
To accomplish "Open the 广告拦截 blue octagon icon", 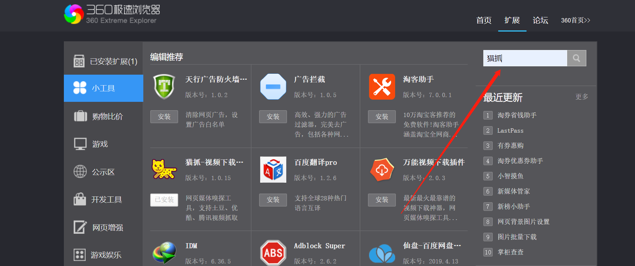I will [x=273, y=87].
